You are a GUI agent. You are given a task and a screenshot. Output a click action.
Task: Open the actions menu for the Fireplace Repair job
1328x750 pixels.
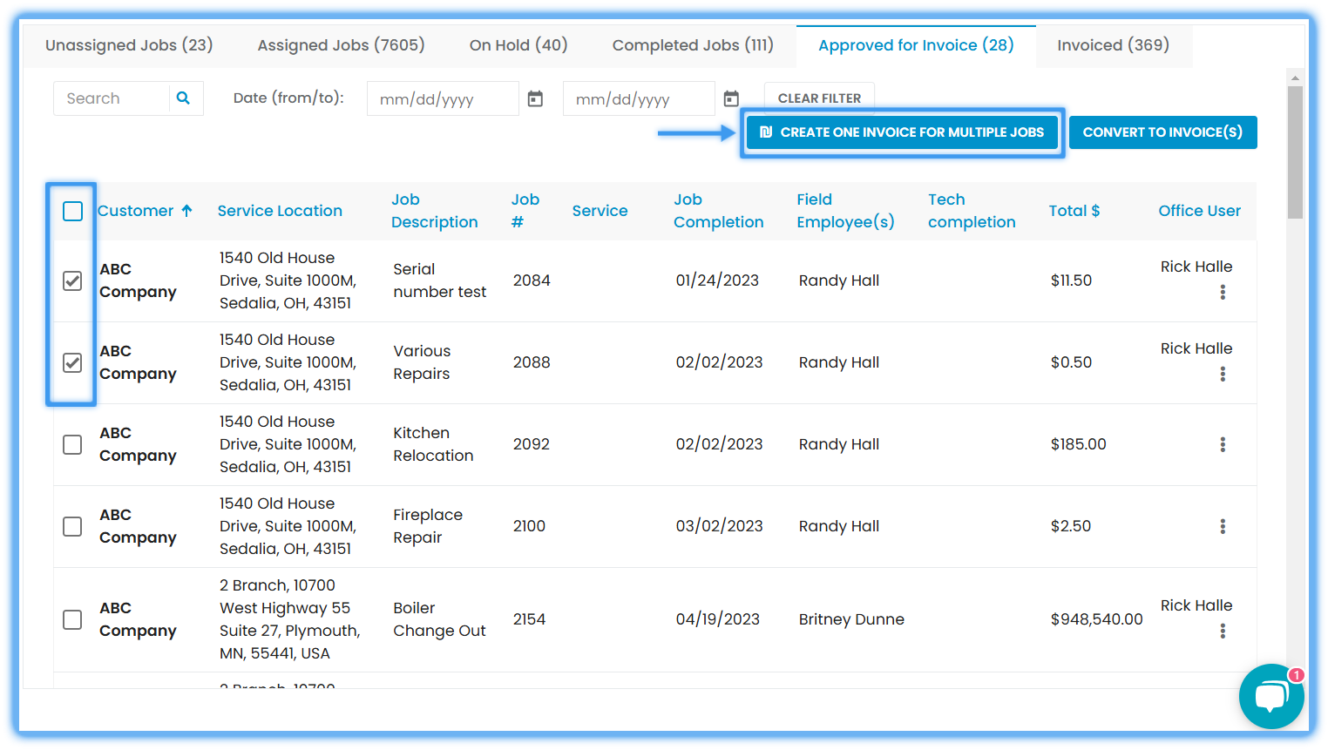tap(1223, 526)
